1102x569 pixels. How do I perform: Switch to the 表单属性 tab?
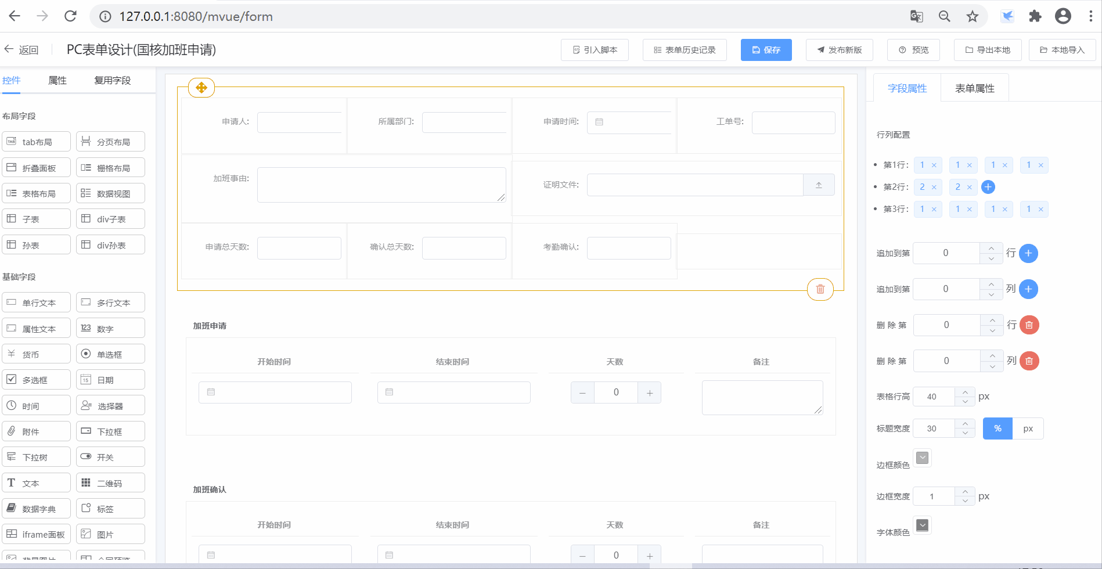pos(974,88)
